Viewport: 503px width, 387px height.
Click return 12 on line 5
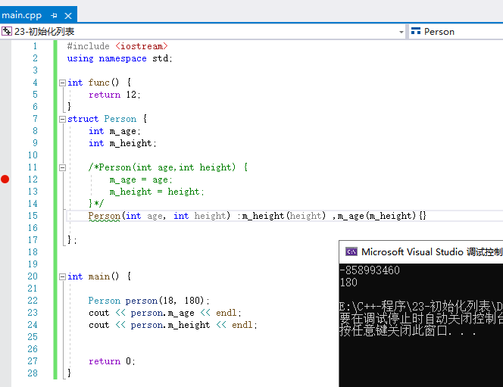click(114, 95)
